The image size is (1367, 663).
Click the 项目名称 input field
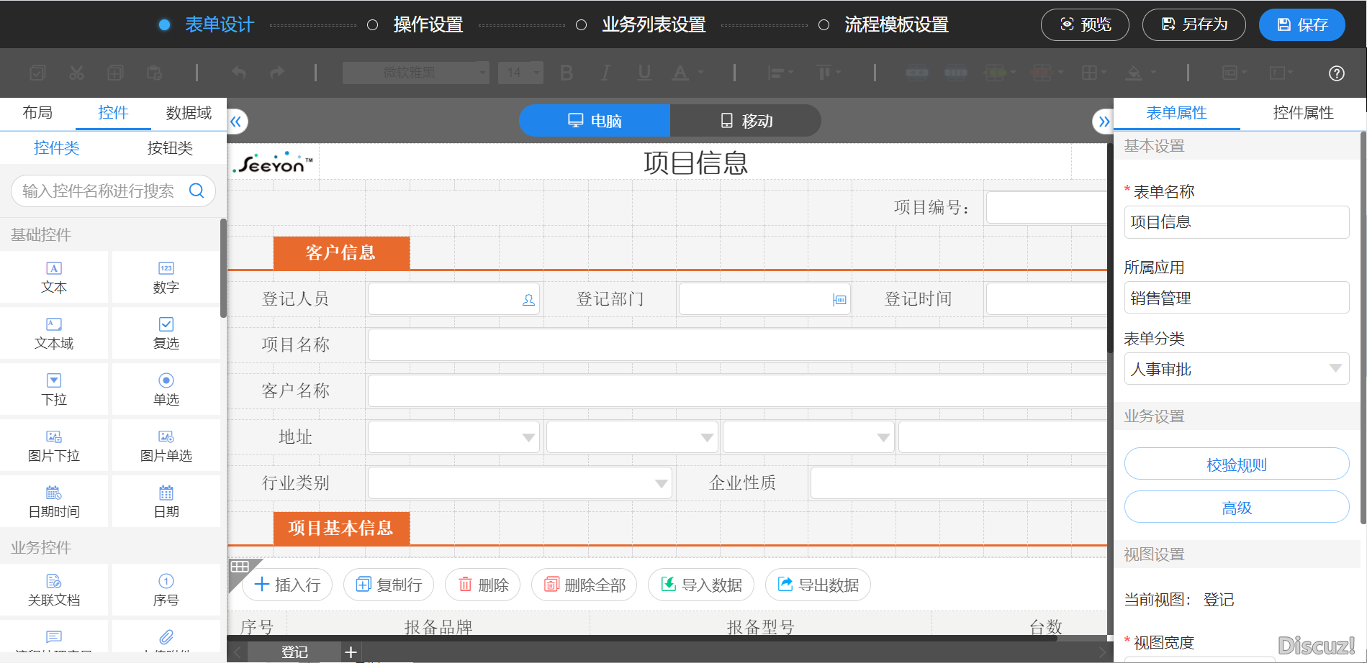[x=737, y=345]
